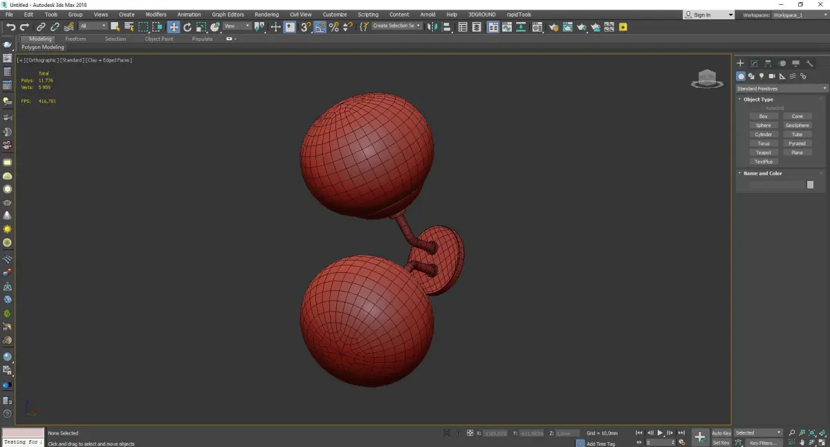Click the object color swatch in Name and Color
The width and height of the screenshot is (830, 447).
coord(810,184)
